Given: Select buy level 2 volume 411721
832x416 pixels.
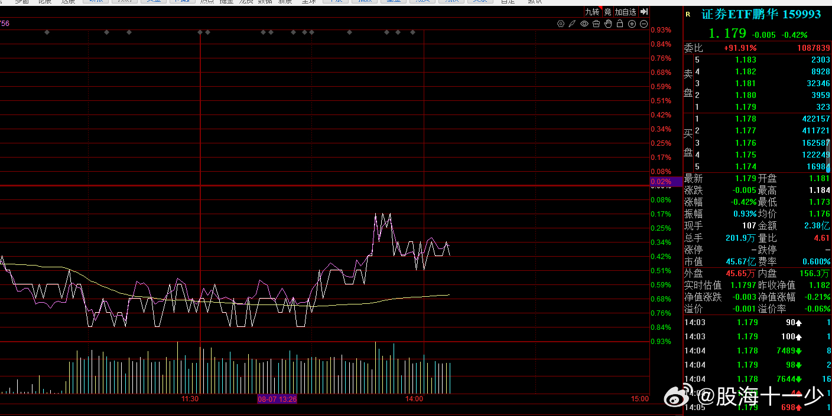Looking at the screenshot, I should pyautogui.click(x=816, y=130).
